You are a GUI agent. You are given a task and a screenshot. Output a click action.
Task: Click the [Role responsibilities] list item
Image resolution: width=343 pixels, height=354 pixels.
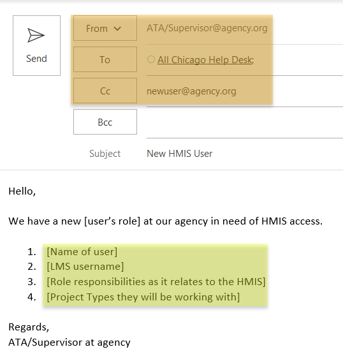156,282
